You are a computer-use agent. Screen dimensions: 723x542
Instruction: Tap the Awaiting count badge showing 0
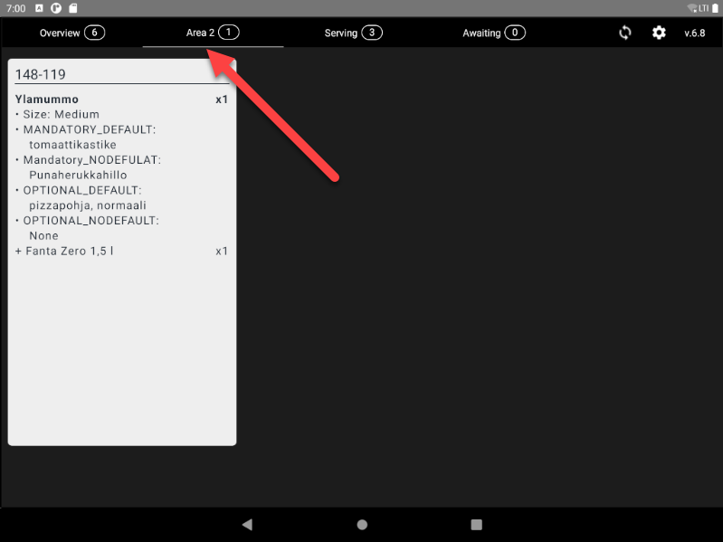click(x=515, y=33)
